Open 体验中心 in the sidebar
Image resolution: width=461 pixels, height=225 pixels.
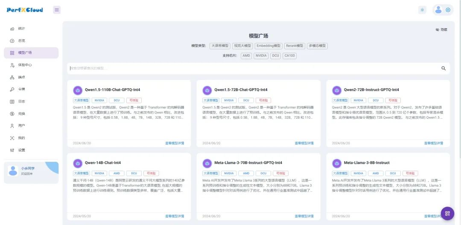[x=31, y=65]
